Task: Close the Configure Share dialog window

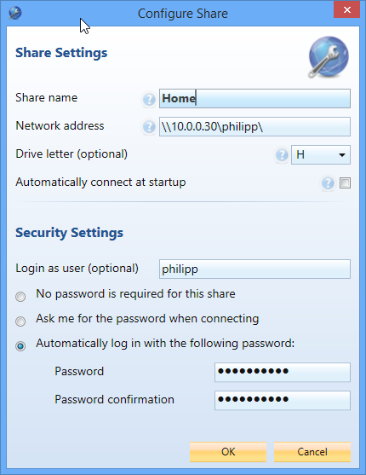Action: coord(347,9)
